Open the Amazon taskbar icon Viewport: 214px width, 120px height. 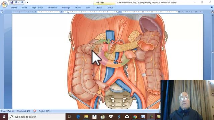coord(94,117)
